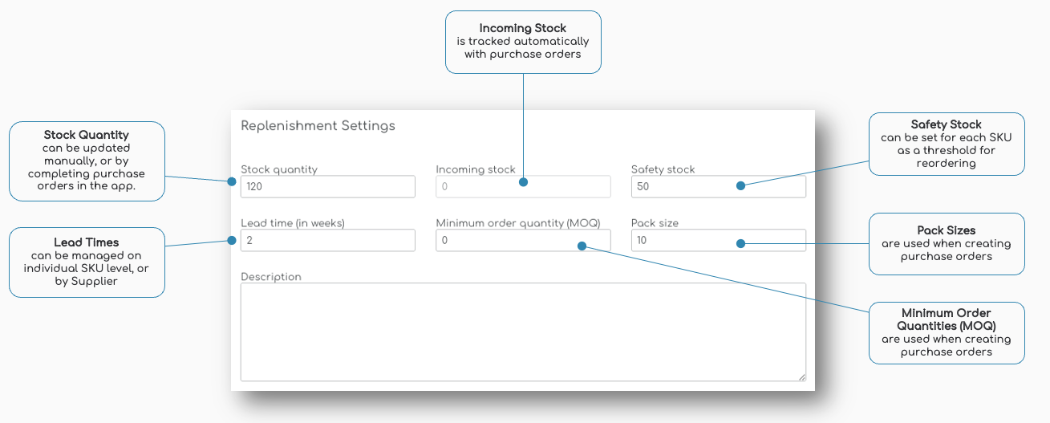
Task: Click the Stock Quantity callout box
Action: point(87,161)
